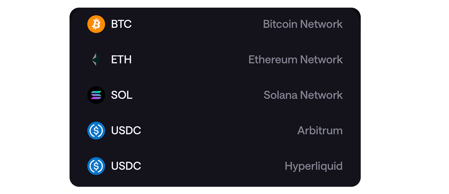This screenshot has width=449, height=194.
Task: Pick the USDC label beside Arbitrum
Action: (126, 130)
